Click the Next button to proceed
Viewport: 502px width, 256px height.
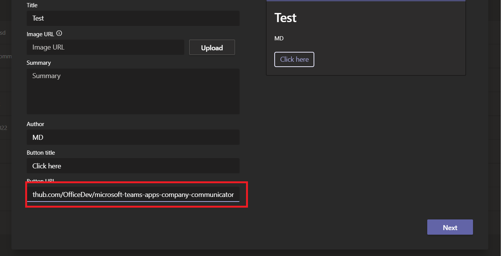[x=450, y=227]
